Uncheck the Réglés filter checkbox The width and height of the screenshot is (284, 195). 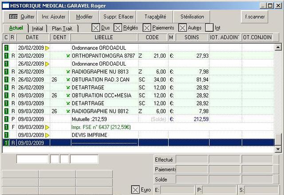pos(118,27)
